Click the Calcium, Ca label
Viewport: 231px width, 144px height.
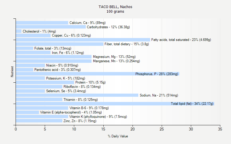[x=87, y=23]
